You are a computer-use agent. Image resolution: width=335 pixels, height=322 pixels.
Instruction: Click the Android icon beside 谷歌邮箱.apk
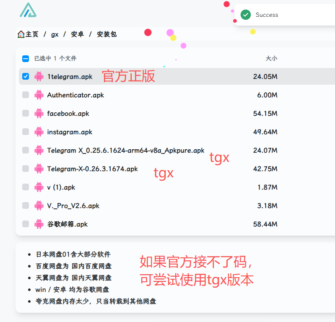(39, 224)
